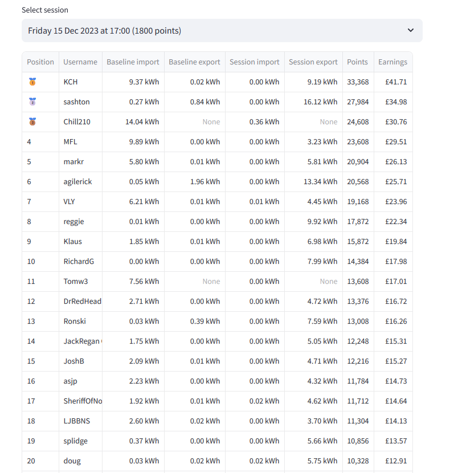Click JackRegan's points value 12,248

point(358,341)
